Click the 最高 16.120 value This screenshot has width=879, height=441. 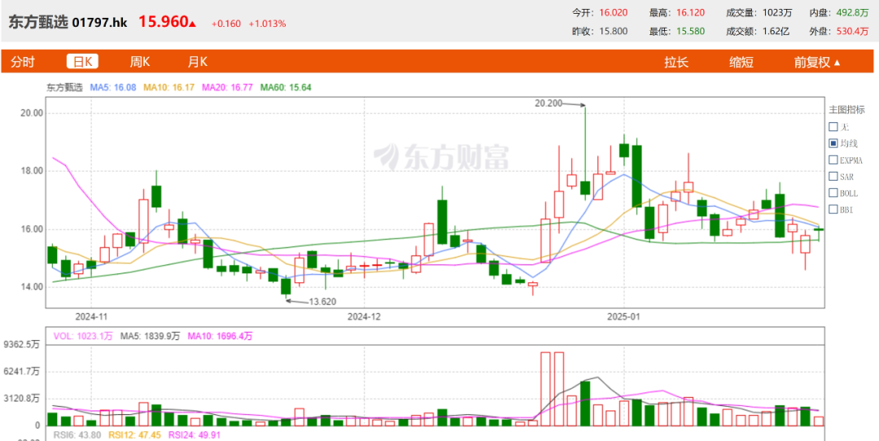(x=690, y=12)
